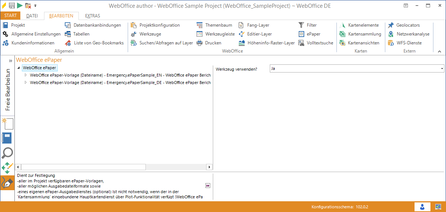Viewport: 446px width, 212px height.
Task: Click the green Run arrow in title bar
Action: point(20,6)
